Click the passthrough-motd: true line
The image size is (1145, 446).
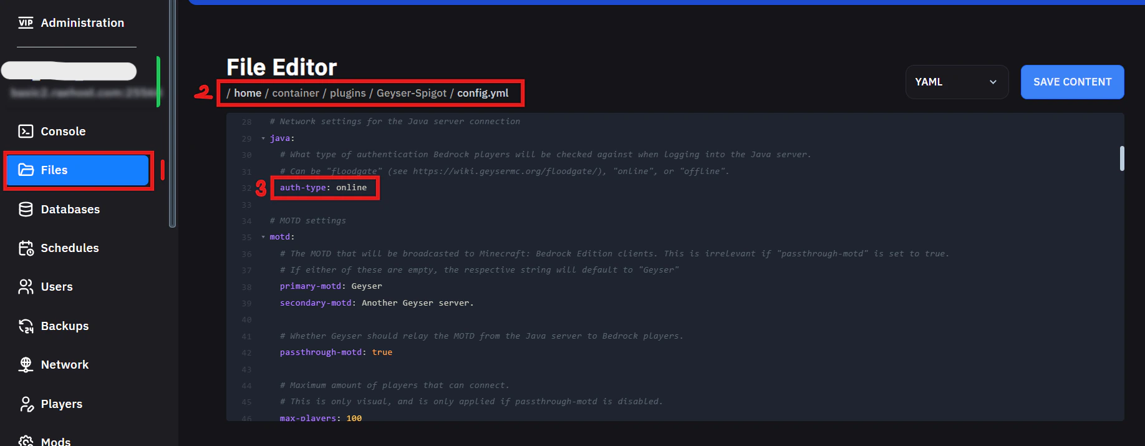pyautogui.click(x=336, y=352)
